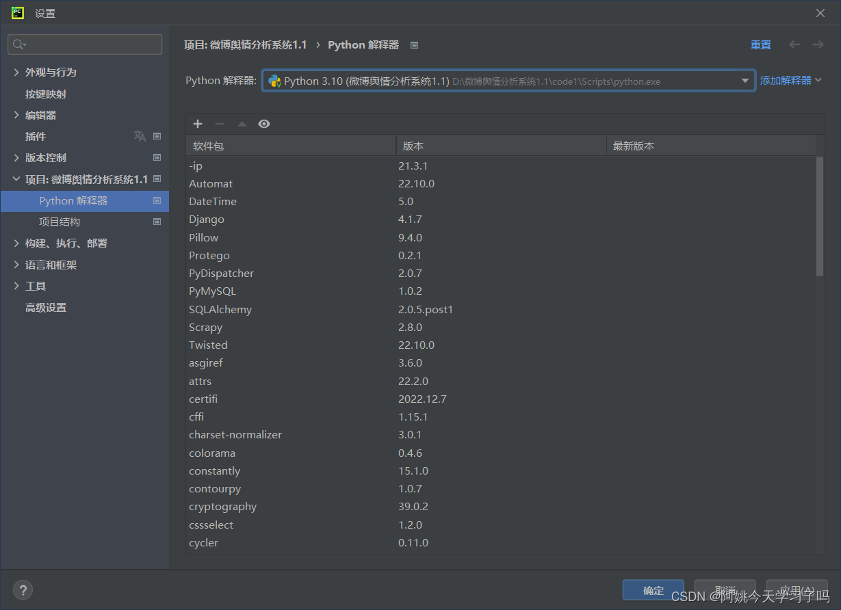Image resolution: width=841 pixels, height=610 pixels.
Task: Select the SQLAlchemy package row
Action: (501, 309)
